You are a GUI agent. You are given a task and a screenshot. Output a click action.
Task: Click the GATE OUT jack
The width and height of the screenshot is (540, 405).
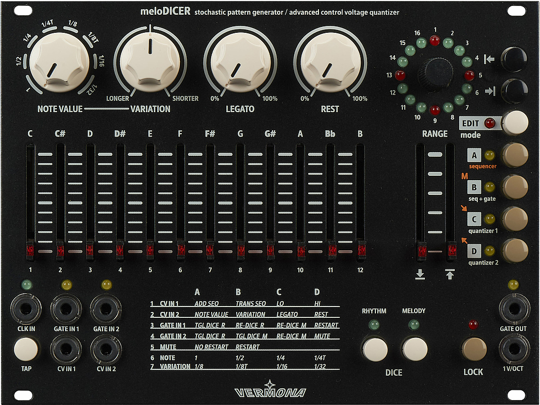click(x=514, y=309)
